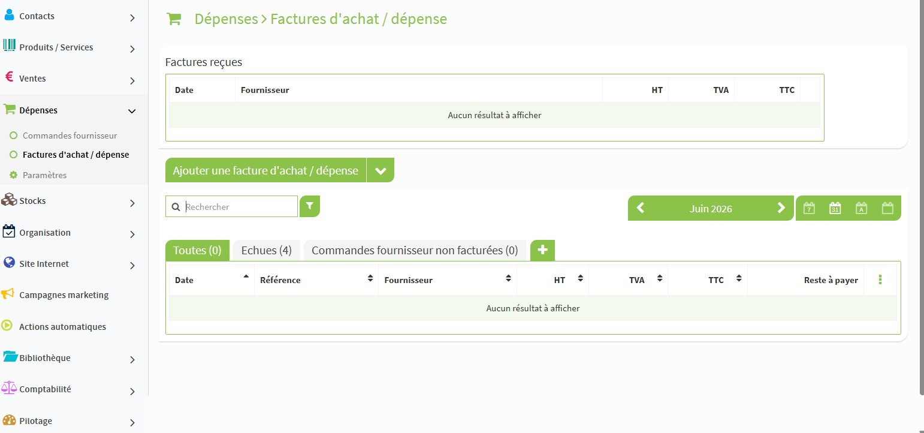This screenshot has height=433, width=924.
Task: Sort by Fournisseur column in lower table
Action: [448, 280]
